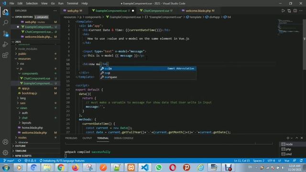The height and width of the screenshot is (172, 306).
Task: Collapse the resources folder
Action: coord(24,59)
